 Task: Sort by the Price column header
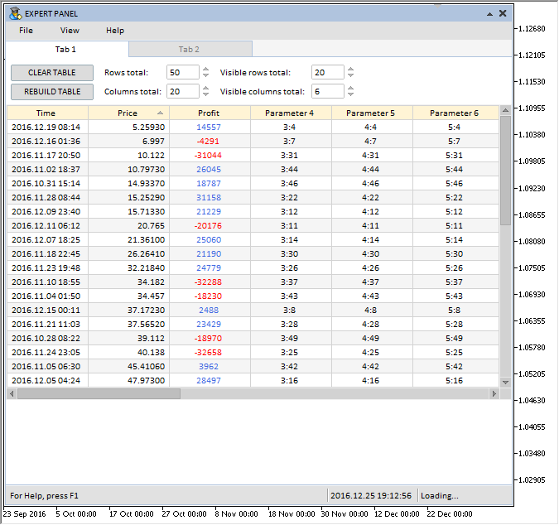[128, 113]
